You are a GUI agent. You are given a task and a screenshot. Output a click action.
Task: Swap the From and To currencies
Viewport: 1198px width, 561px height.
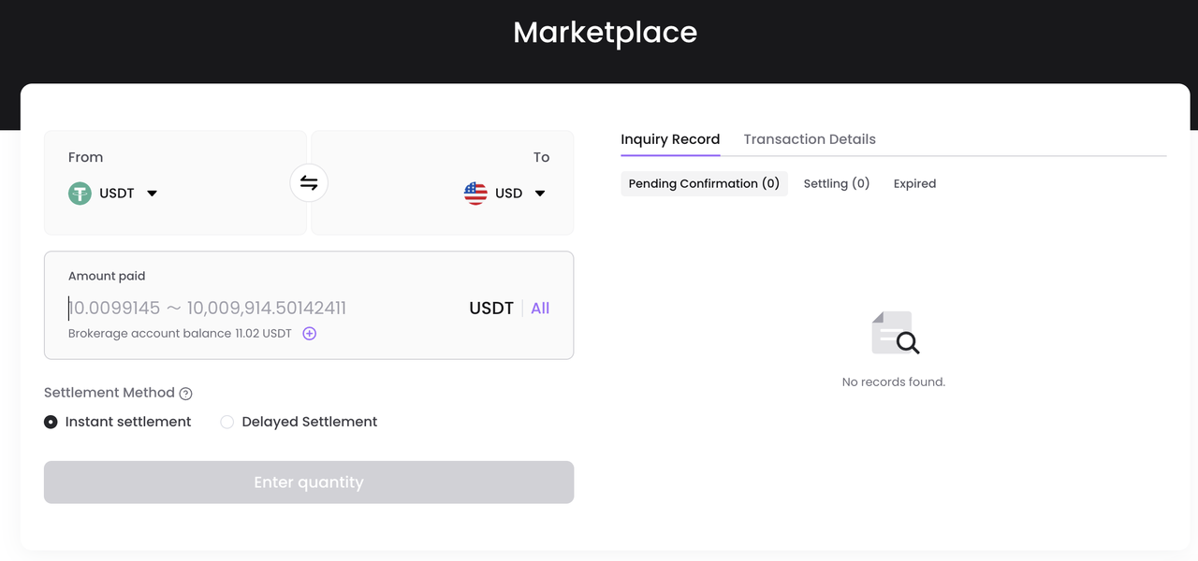click(309, 183)
